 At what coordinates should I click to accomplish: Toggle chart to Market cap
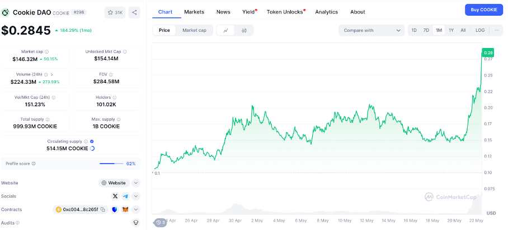point(194,30)
